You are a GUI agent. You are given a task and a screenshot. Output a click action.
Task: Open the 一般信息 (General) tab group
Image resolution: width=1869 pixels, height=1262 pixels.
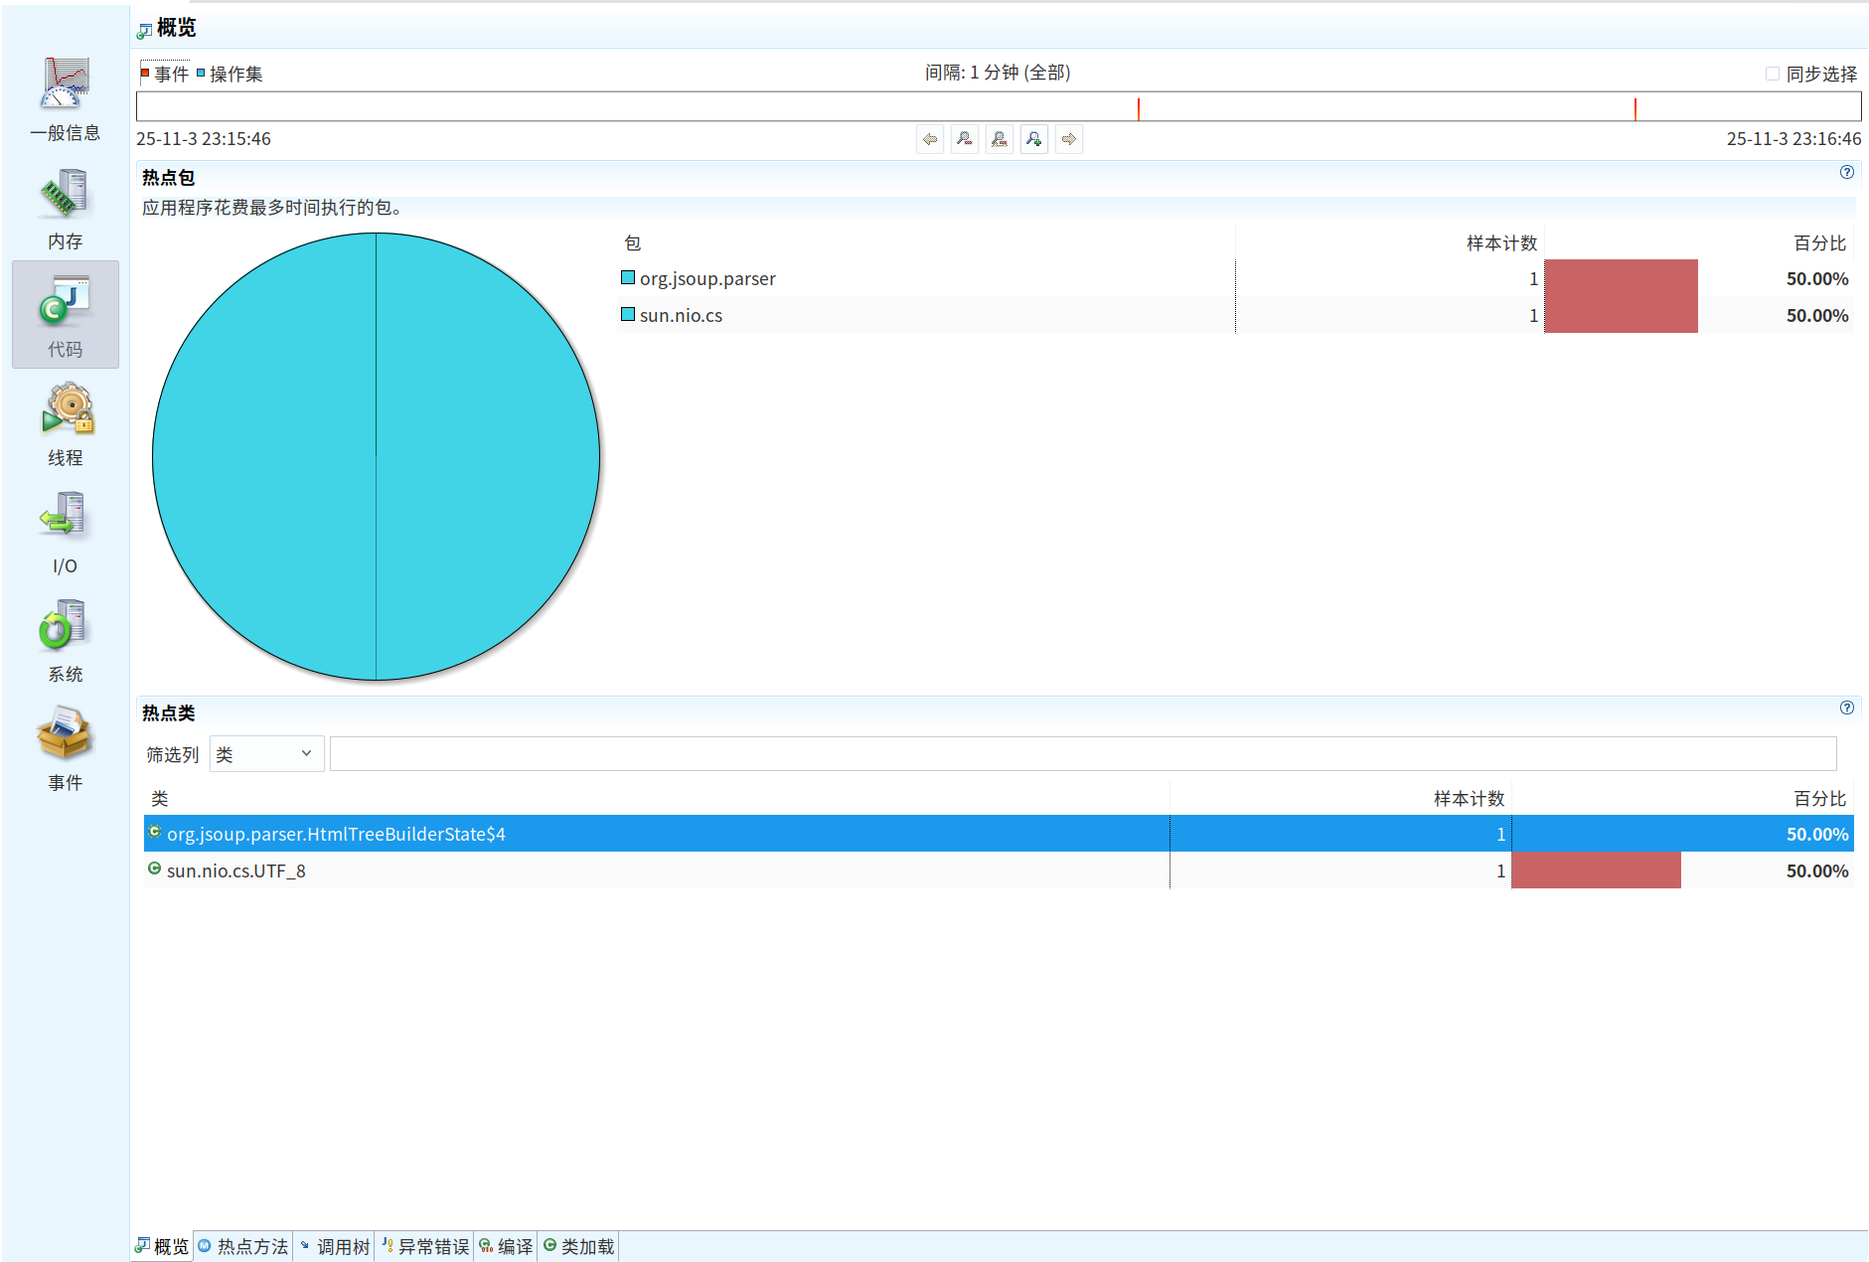(65, 98)
